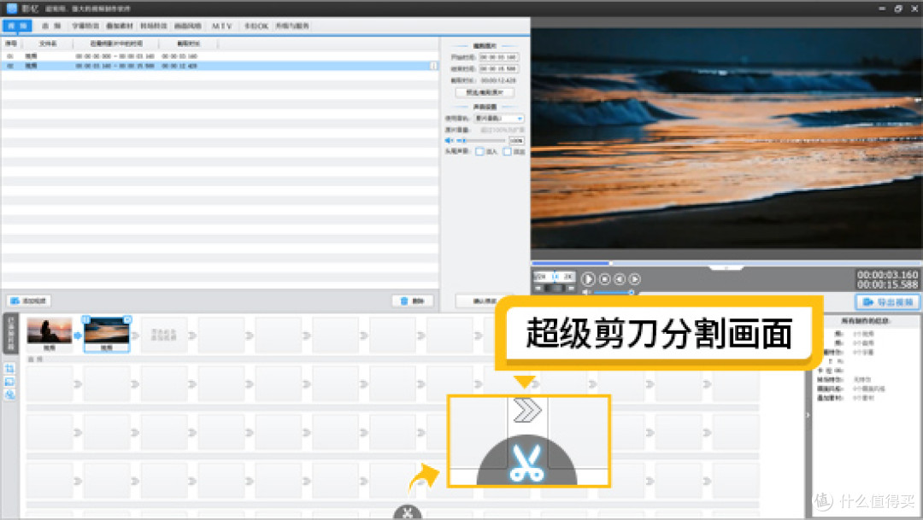Click the crop tool icon in sidebar
This screenshot has height=520, width=923.
(x=9, y=369)
